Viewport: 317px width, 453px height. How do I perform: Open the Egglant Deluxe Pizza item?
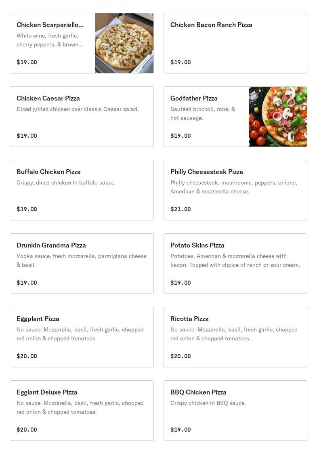(x=82, y=411)
